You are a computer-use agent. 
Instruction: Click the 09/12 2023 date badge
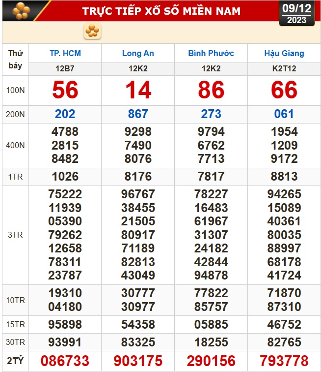coord(297,13)
